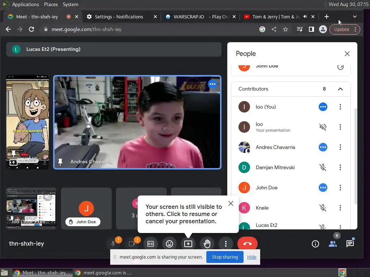Click Andres Chavarria avatar in People list
This screenshot has width=370, height=277.
tap(244, 147)
